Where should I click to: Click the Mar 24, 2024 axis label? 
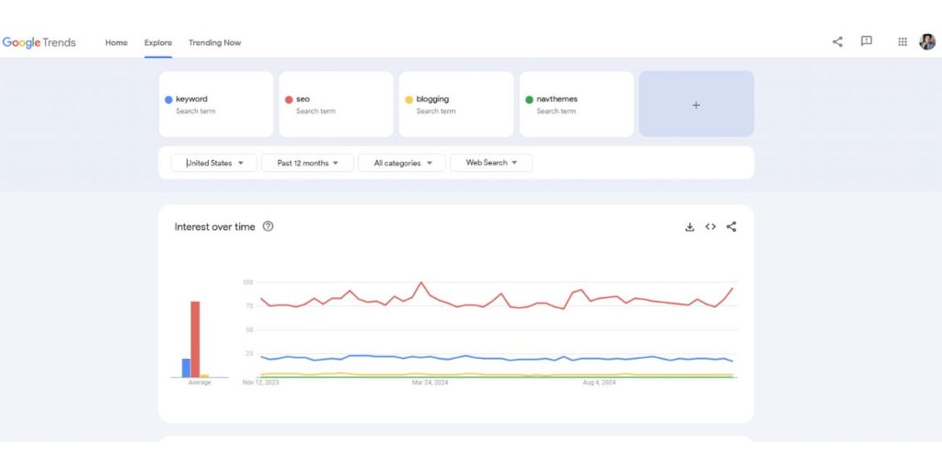(x=431, y=383)
